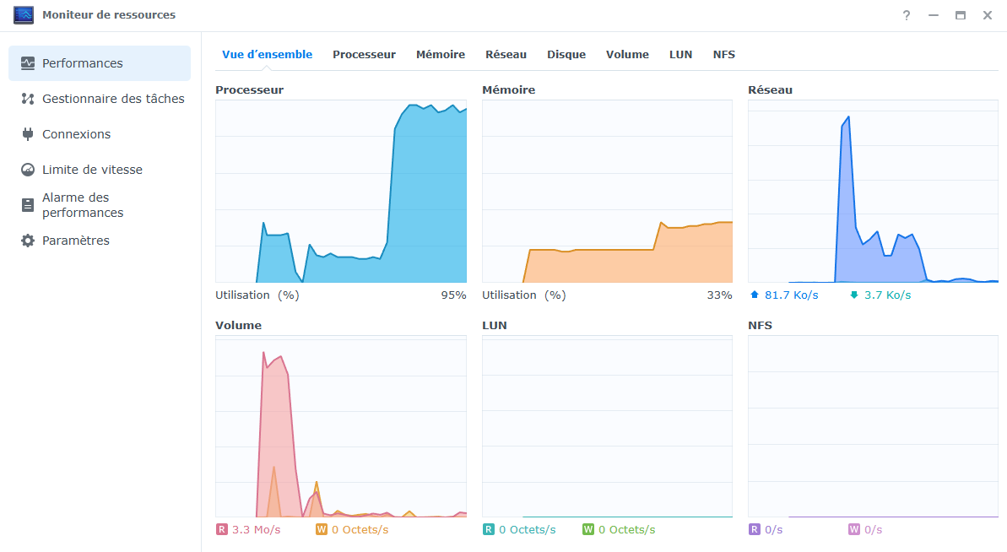The height and width of the screenshot is (552, 1007).
Task: Click the Mémoire utilization chart
Action: [x=607, y=190]
